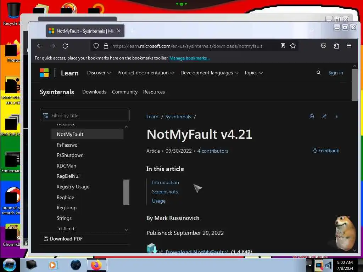Click the Microsoft logo in header

(x=44, y=73)
